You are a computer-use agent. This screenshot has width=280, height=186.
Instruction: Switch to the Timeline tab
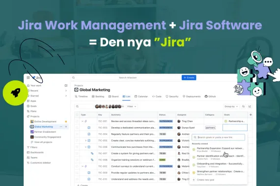[81, 96]
